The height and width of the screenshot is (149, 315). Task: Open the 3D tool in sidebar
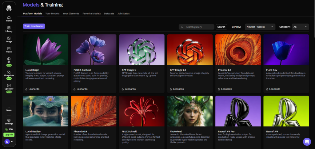tap(9, 62)
